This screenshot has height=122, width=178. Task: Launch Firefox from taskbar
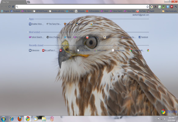(20, 119)
